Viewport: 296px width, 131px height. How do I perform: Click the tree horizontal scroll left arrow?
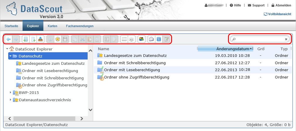point(10,118)
